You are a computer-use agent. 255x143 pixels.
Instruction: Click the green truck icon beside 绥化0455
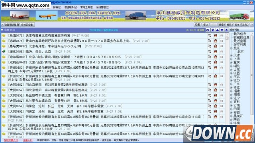(4, 52)
